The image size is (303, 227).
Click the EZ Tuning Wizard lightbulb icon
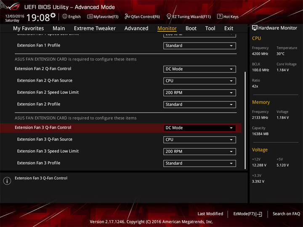click(169, 16)
